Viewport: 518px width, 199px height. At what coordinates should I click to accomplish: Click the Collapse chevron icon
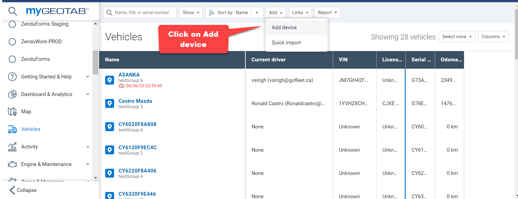point(12,190)
